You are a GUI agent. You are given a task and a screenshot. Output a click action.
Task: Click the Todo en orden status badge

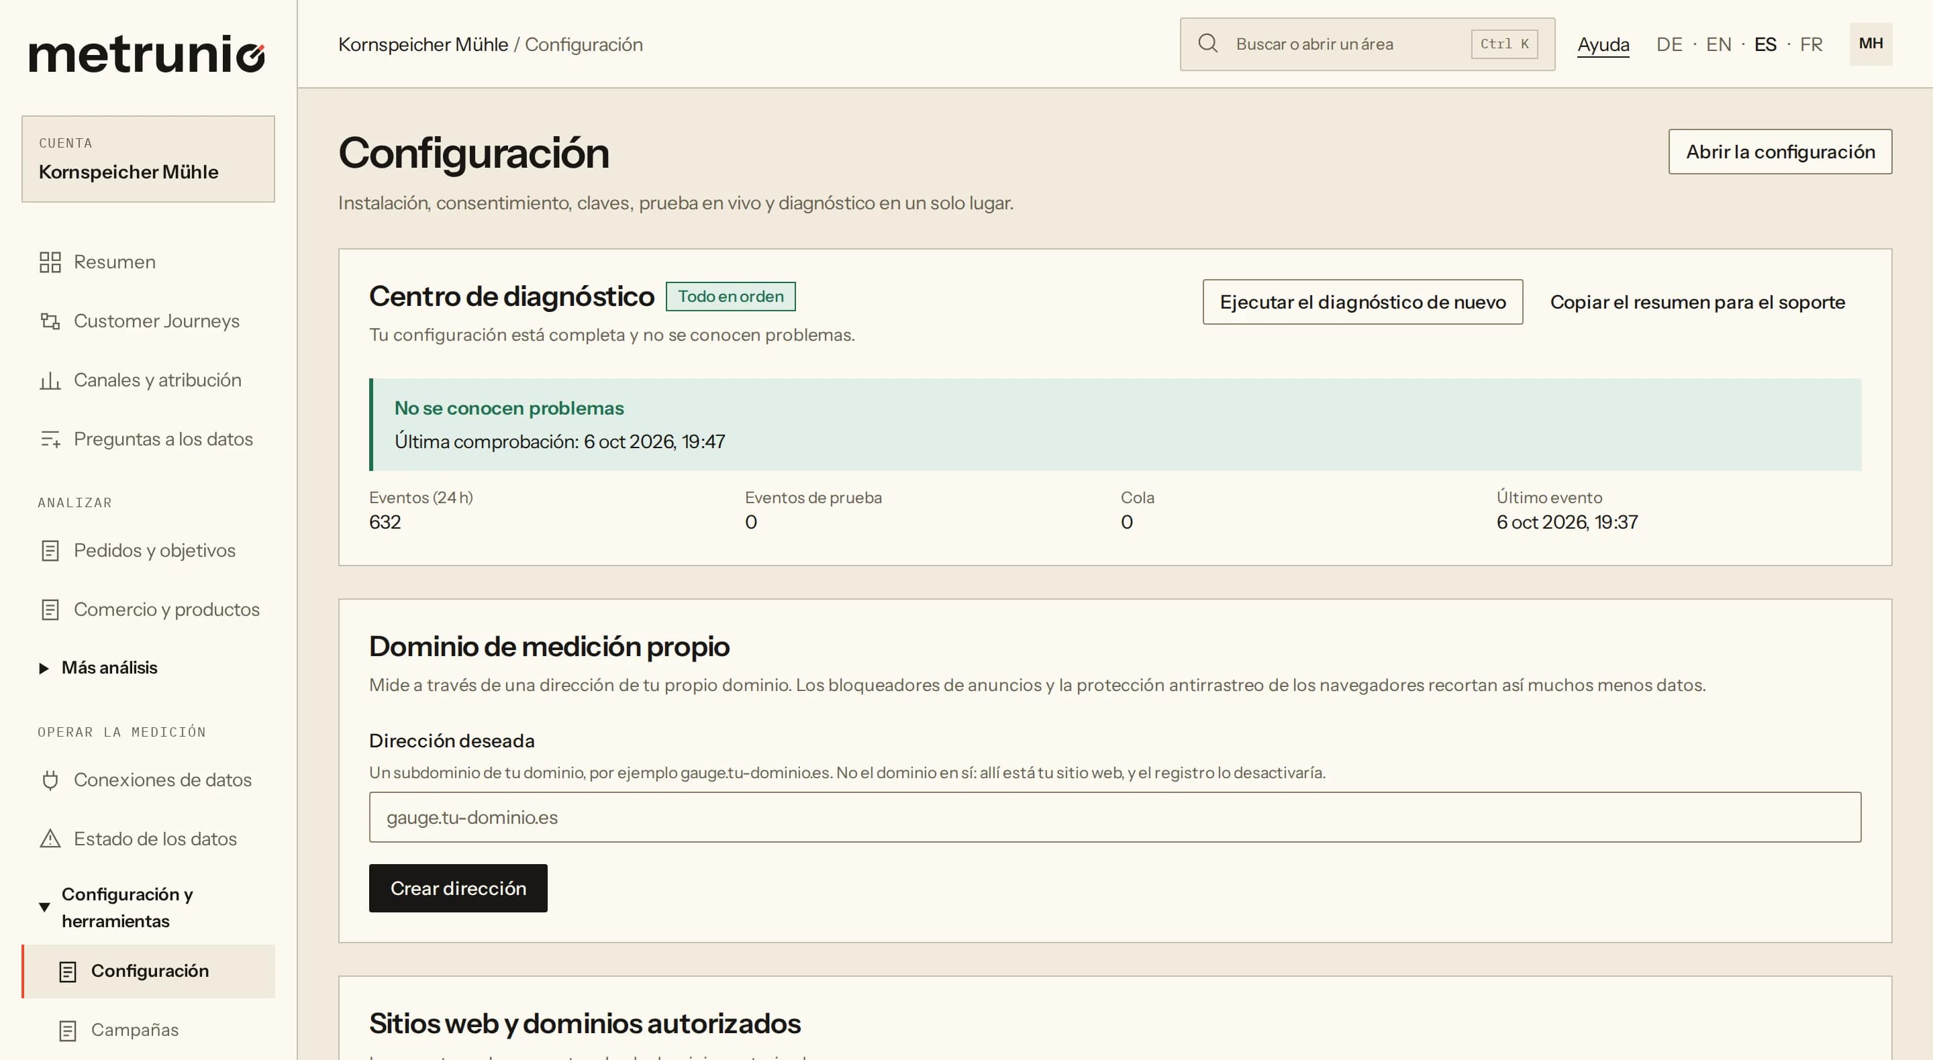point(730,297)
